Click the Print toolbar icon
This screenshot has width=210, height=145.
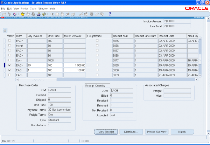tap(38, 14)
